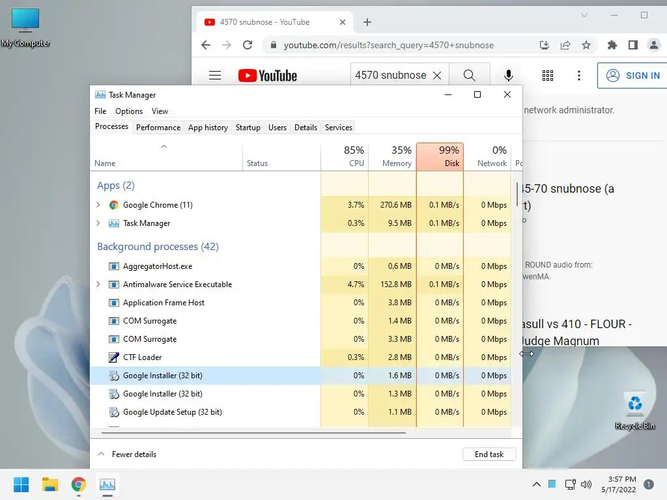Click the CTF Loader pen icon
Image resolution: width=667 pixels, height=500 pixels.
[x=113, y=357]
